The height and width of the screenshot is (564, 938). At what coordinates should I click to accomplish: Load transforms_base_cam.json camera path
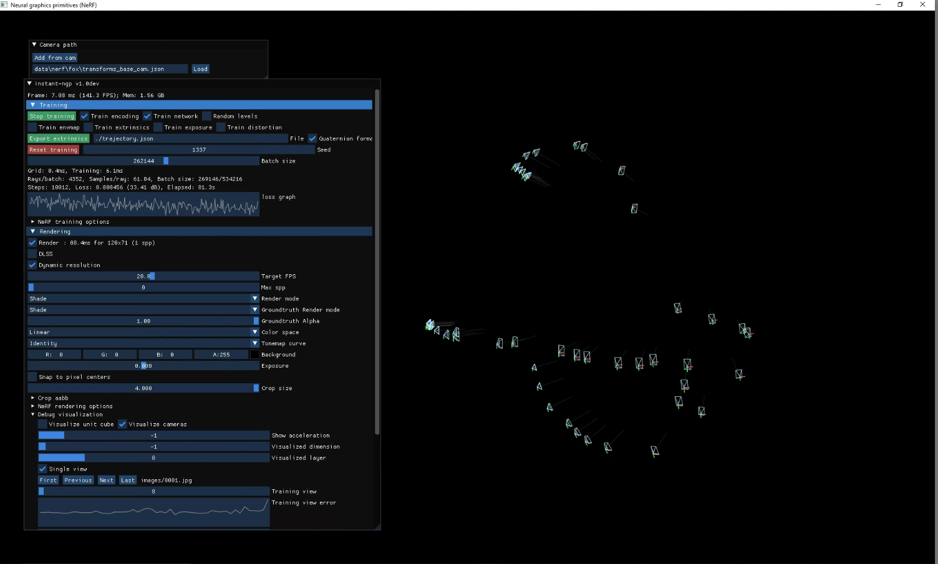click(200, 69)
